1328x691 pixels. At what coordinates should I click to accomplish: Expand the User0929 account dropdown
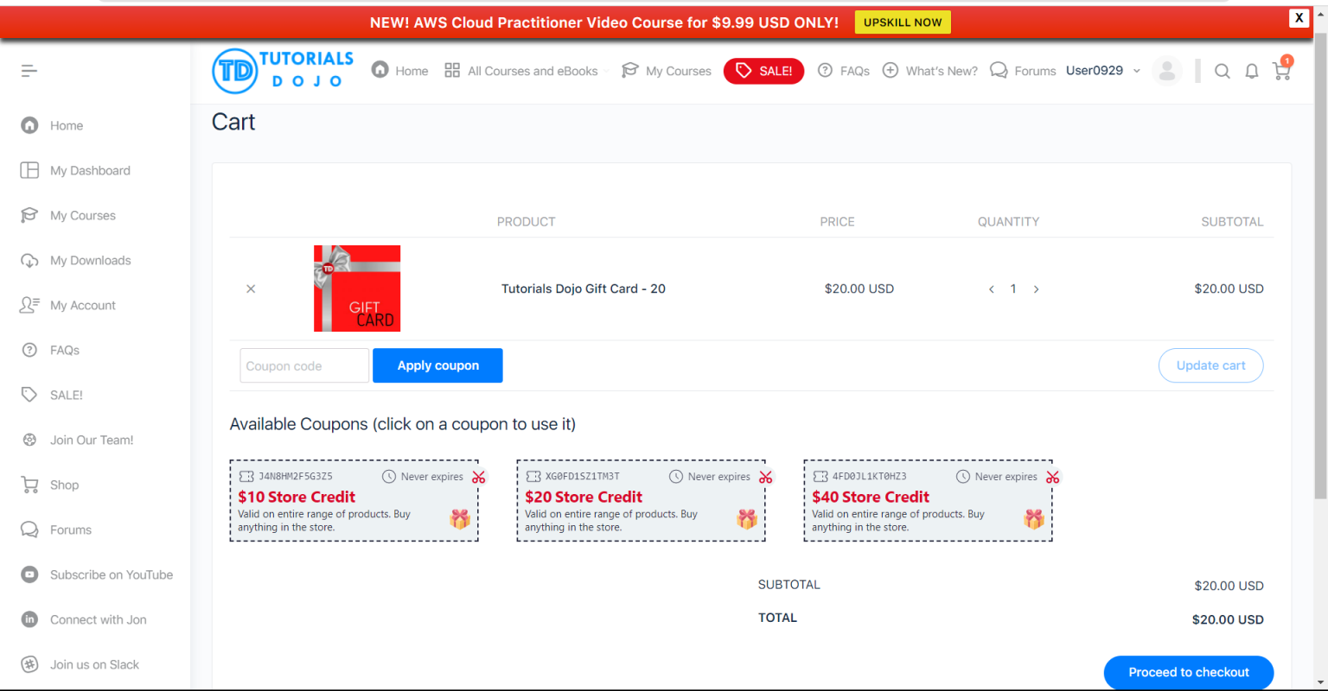pos(1103,71)
